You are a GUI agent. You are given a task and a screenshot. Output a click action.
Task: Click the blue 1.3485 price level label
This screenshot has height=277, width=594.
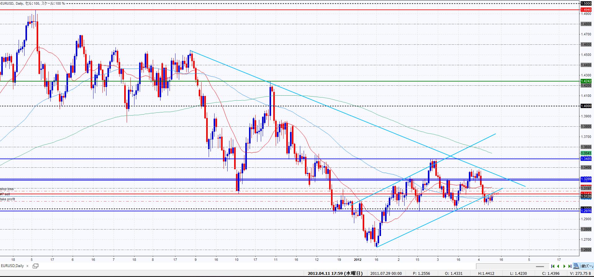coord(586,159)
